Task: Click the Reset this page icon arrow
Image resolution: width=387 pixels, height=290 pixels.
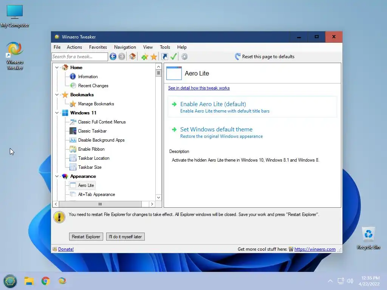Action: pyautogui.click(x=237, y=57)
